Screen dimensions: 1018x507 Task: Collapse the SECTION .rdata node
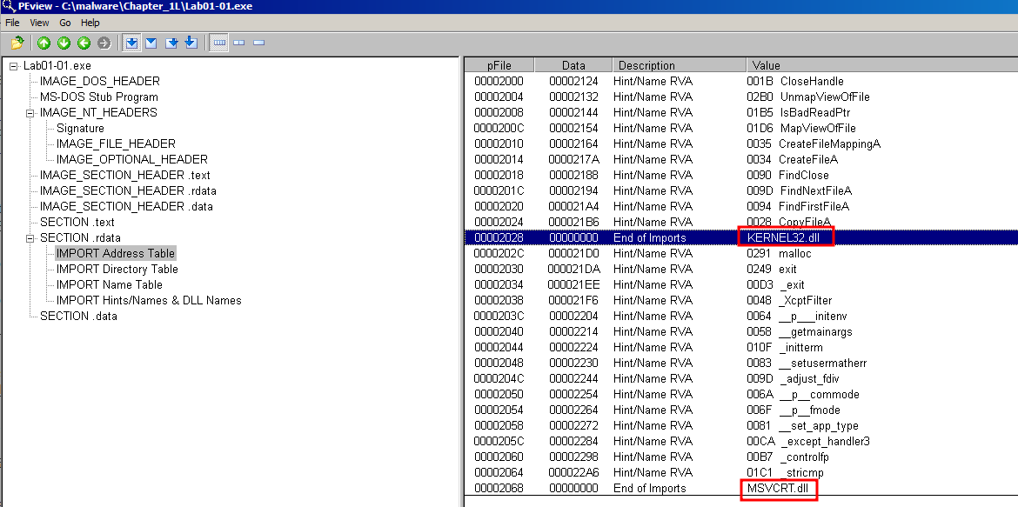30,238
